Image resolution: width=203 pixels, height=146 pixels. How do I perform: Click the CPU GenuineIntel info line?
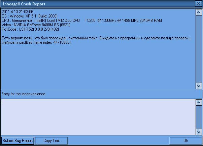[81, 21]
